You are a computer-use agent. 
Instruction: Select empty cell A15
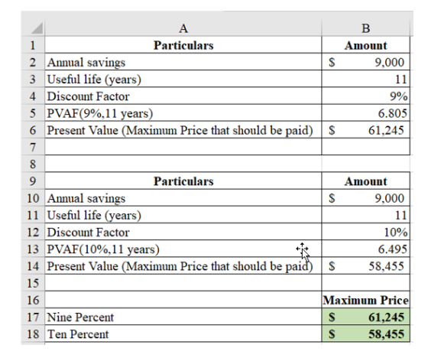(x=183, y=283)
